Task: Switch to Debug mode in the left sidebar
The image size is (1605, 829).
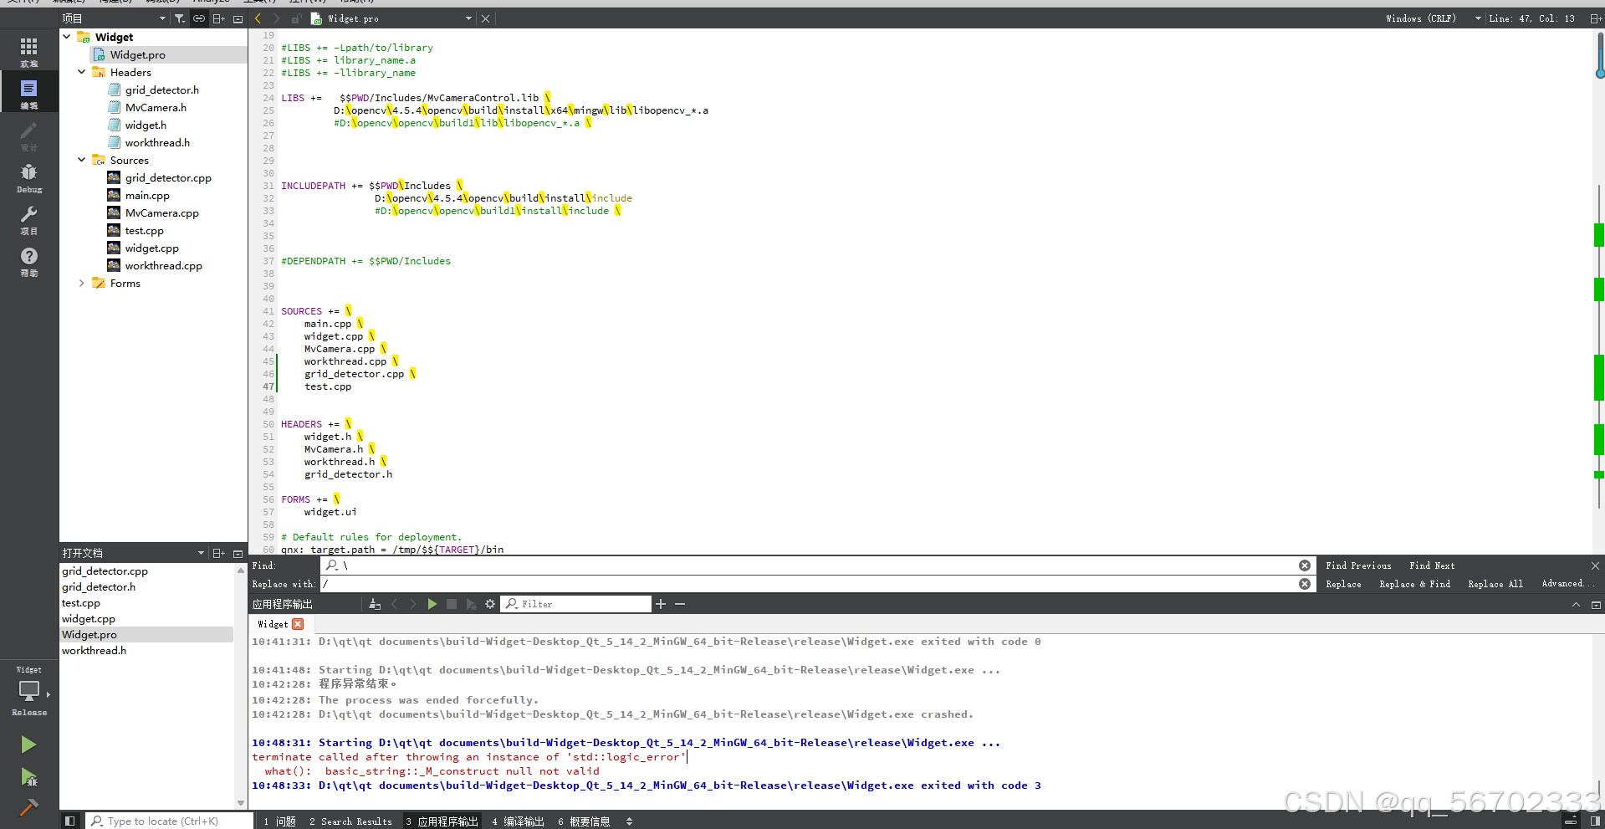Action: [28, 176]
